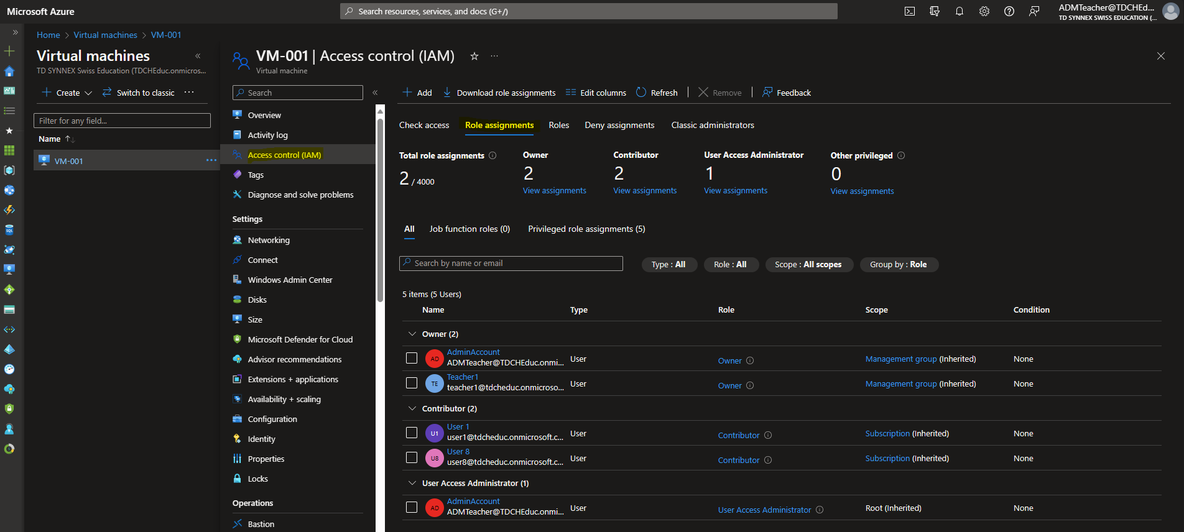Select the User 8 row checkbox
Viewport: 1184px width, 532px height.
point(412,457)
